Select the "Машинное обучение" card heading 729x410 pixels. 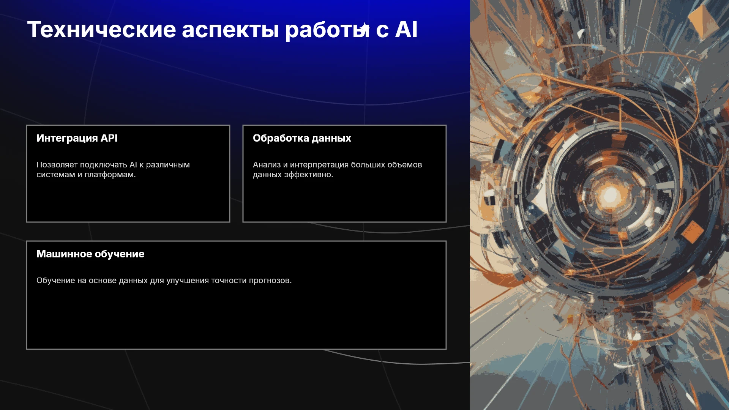90,254
